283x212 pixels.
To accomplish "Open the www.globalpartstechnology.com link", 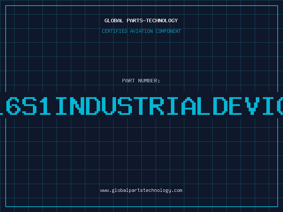I will coord(141,190).
